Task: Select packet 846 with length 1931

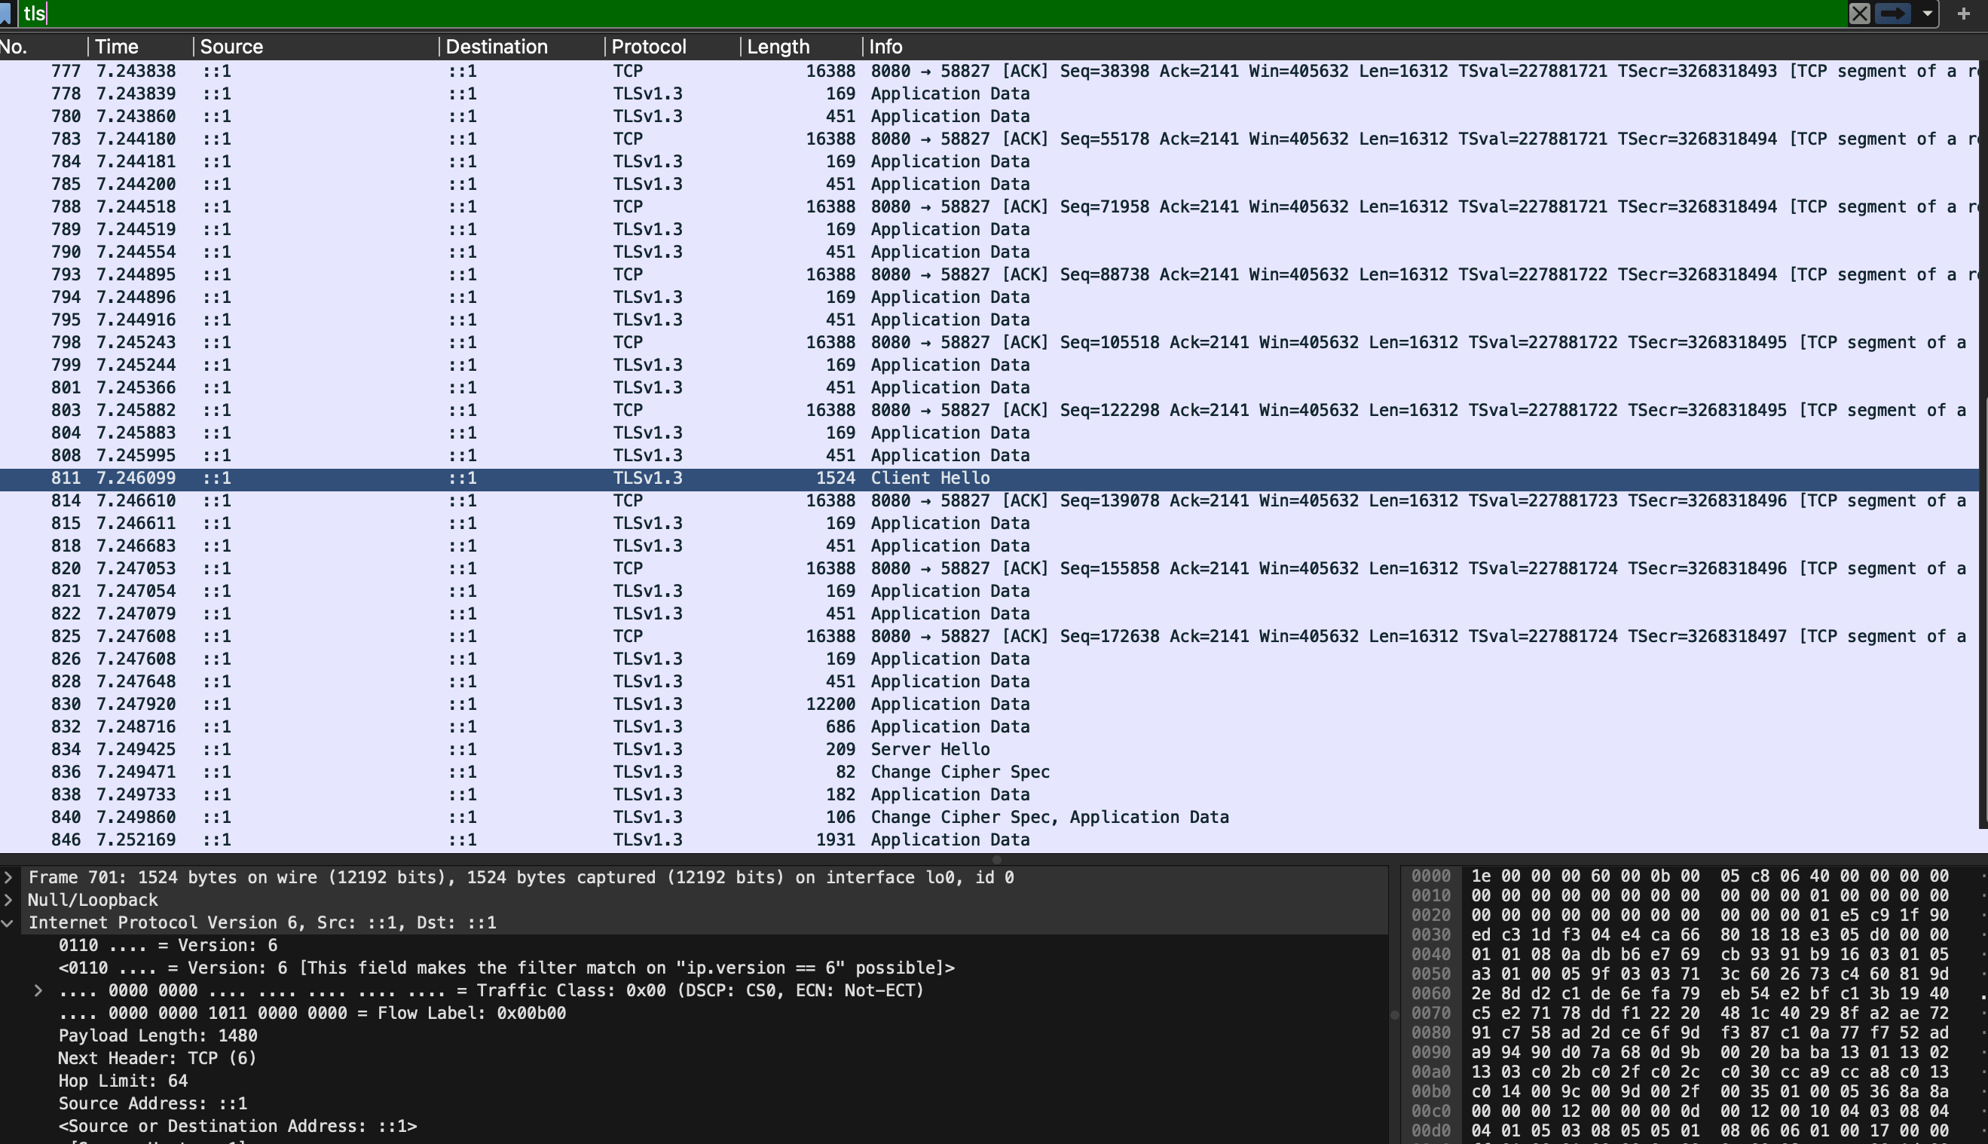Action: (x=989, y=839)
